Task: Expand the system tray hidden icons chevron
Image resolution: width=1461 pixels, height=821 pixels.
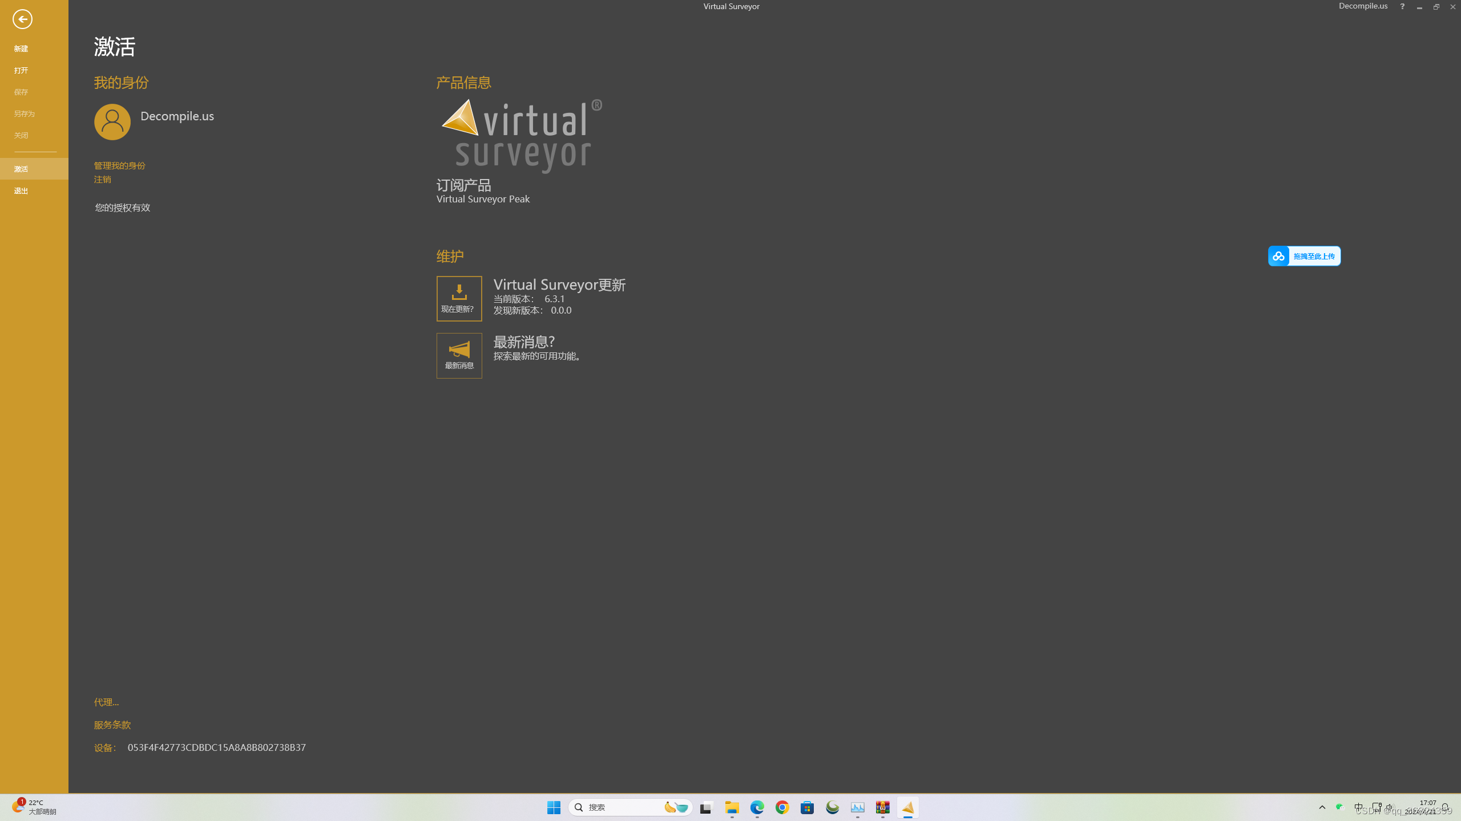Action: [x=1322, y=807]
